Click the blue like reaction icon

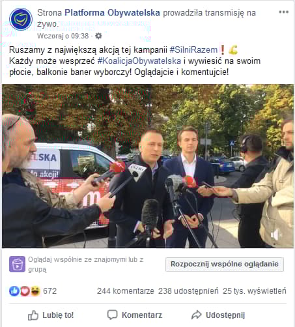click(x=14, y=291)
